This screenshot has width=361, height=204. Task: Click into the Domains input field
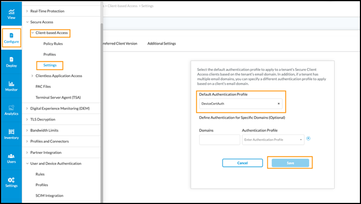tap(220, 140)
